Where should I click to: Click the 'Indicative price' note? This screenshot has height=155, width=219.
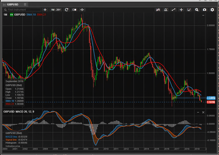[13, 146]
